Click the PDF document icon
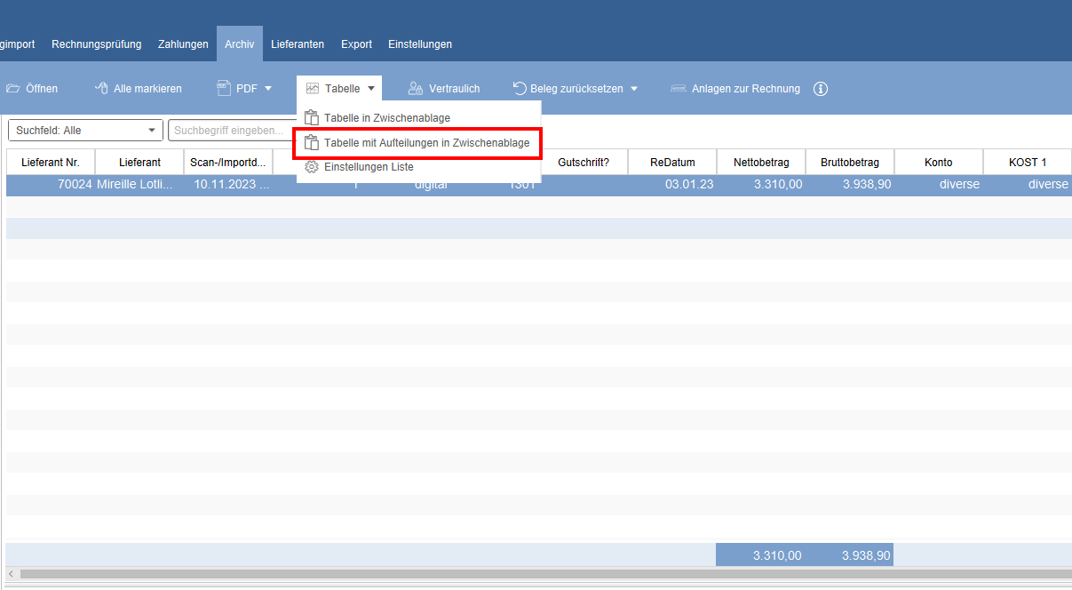 224,88
